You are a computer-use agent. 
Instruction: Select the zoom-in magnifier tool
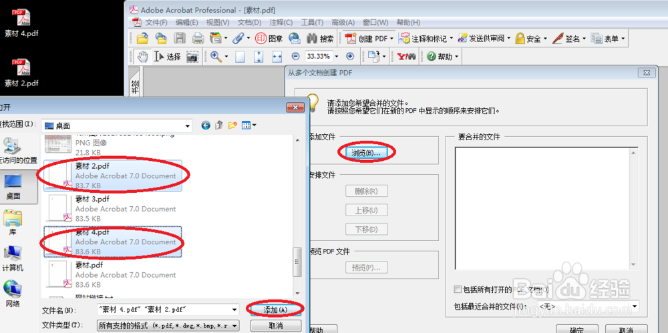[216, 56]
